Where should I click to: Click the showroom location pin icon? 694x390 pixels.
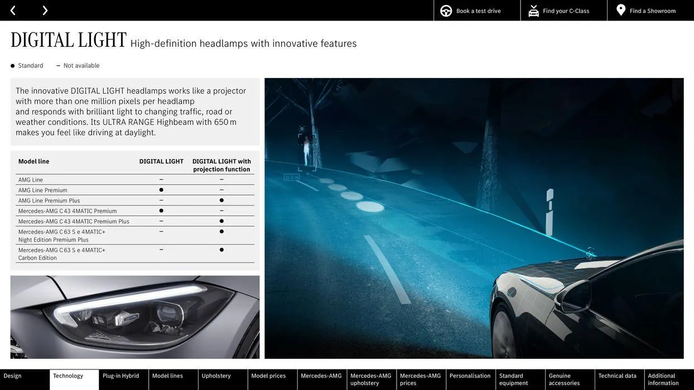coord(621,11)
